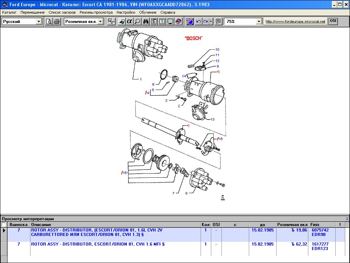This screenshot has height=263, width=350.
Task: Toggle the select-all checkbox in table header
Action: pyautogui.click(x=3, y=225)
